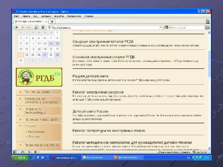This screenshot has width=223, height=167.
Task: Expand Проекты и выставки sidebar item
Action: (20, 119)
